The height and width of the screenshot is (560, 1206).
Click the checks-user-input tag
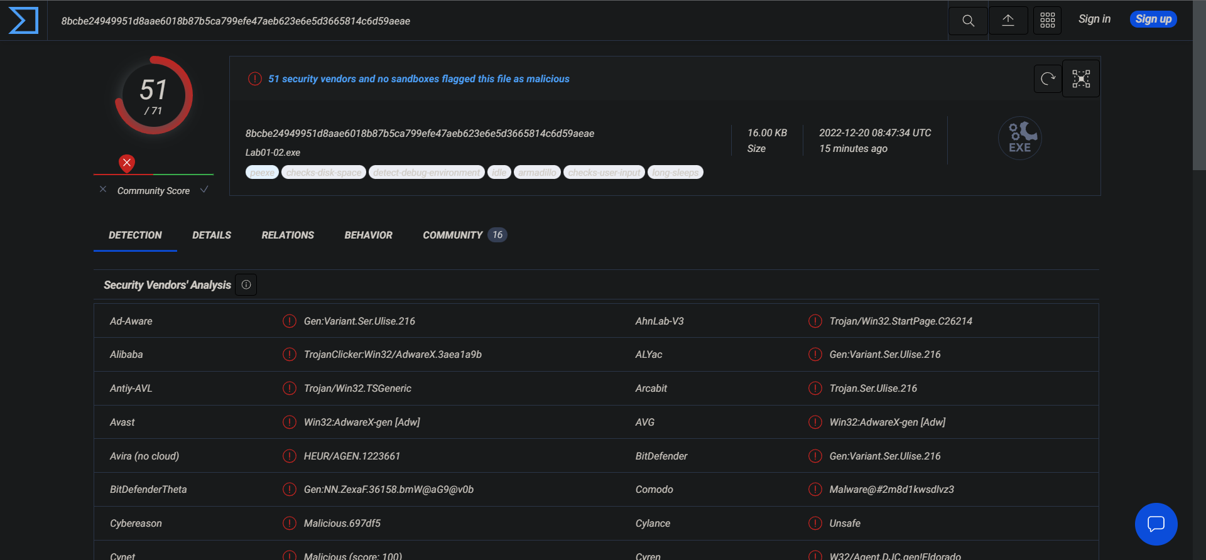click(604, 172)
